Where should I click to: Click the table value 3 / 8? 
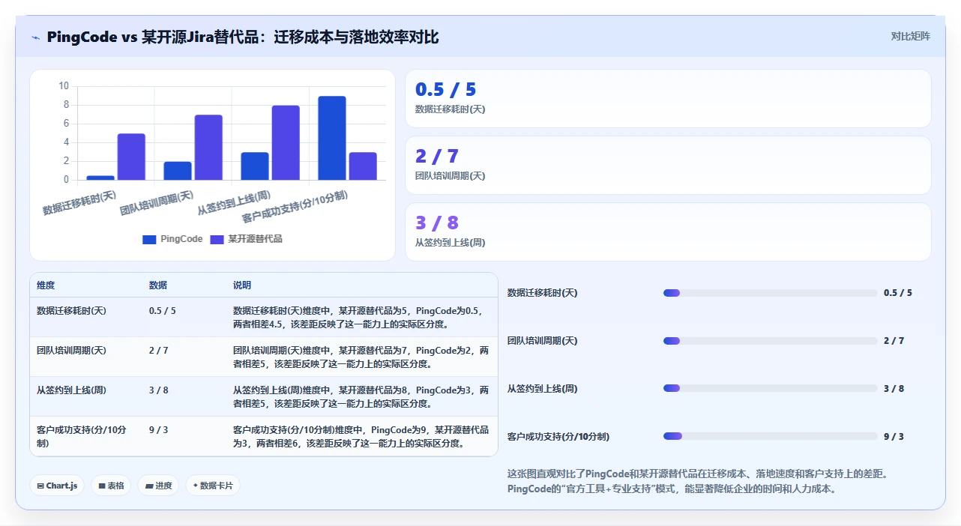159,390
